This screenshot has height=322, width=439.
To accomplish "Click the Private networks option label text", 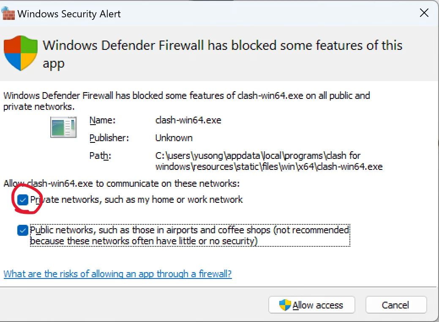I will click(136, 199).
